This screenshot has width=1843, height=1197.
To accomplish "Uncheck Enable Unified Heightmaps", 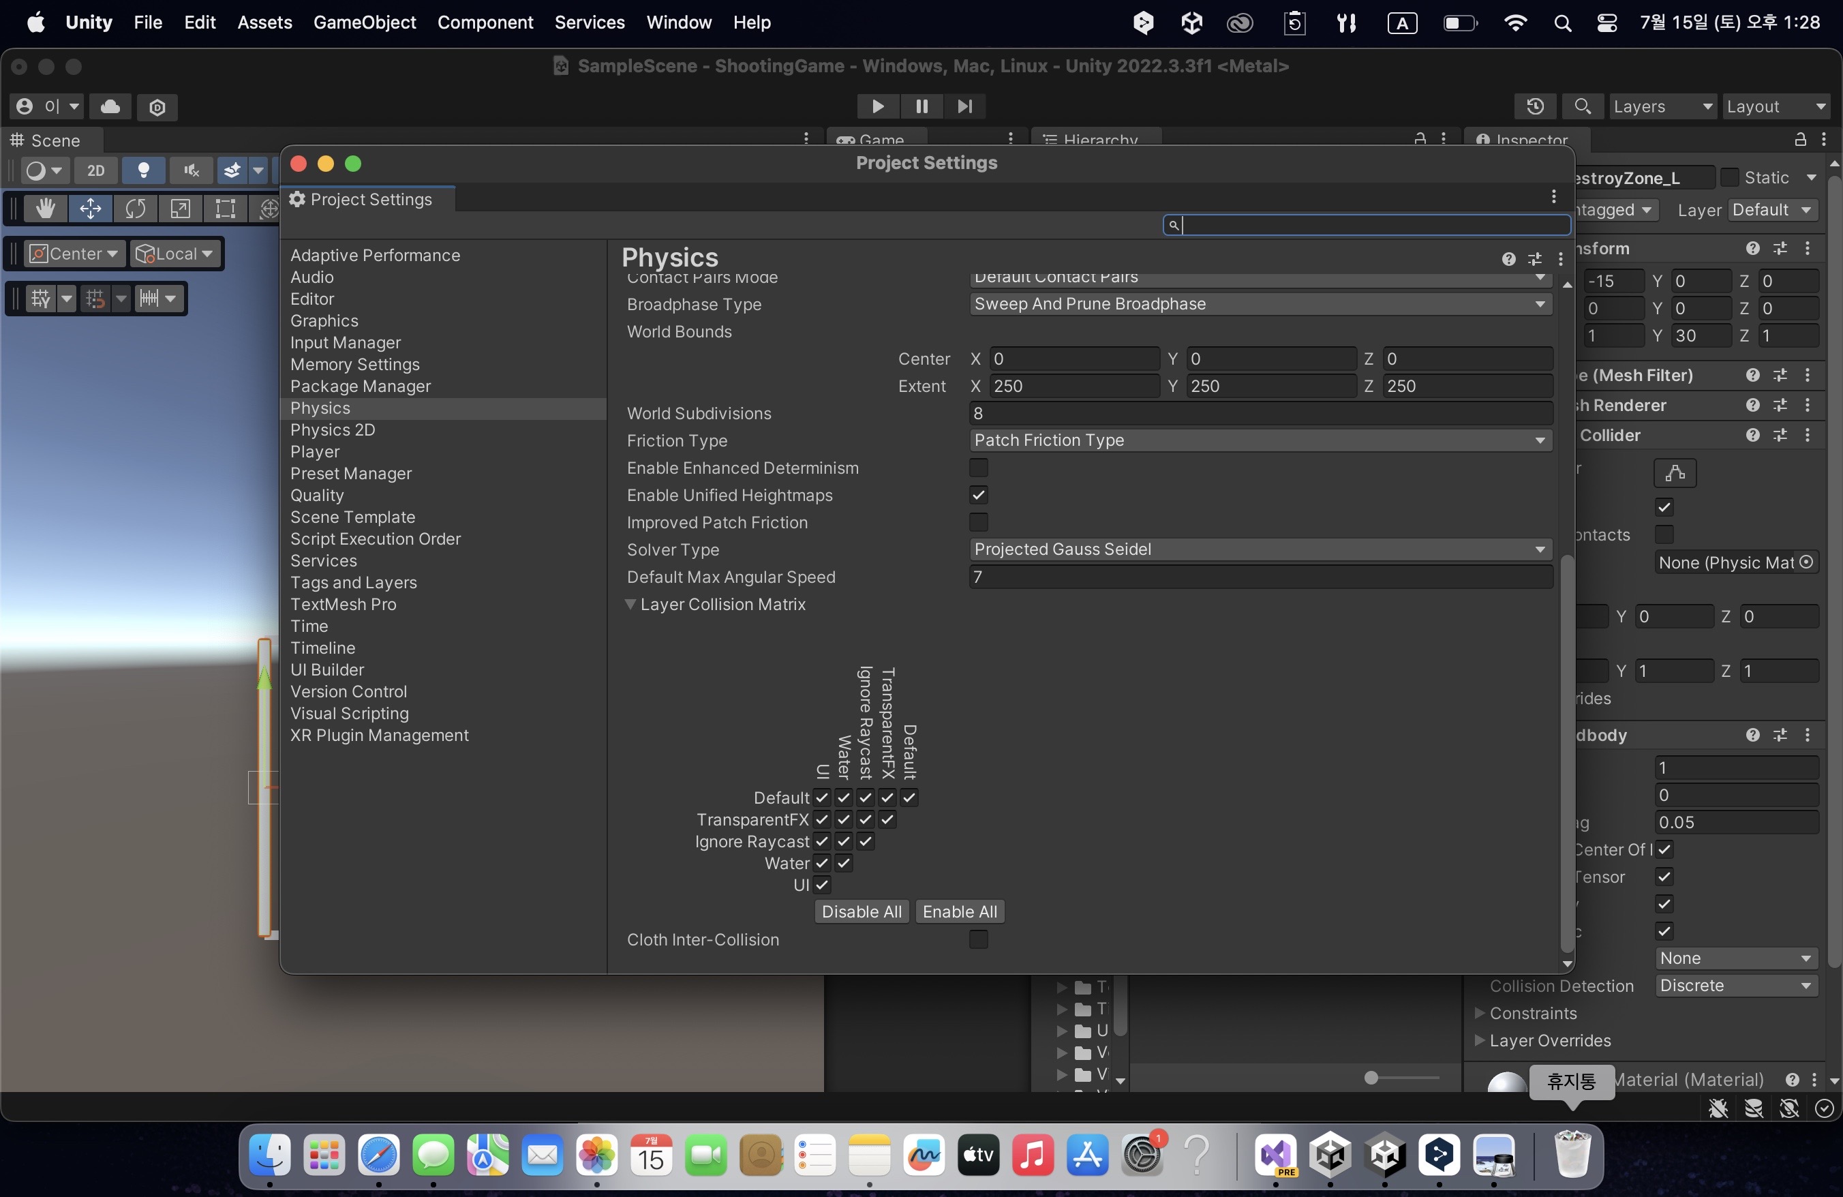I will click(978, 495).
